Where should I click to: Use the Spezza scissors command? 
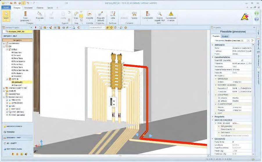(x=134, y=15)
